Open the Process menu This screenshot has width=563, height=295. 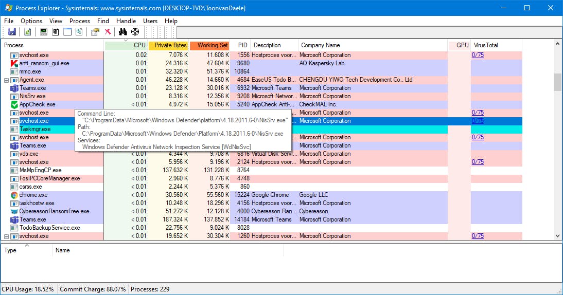coord(80,21)
